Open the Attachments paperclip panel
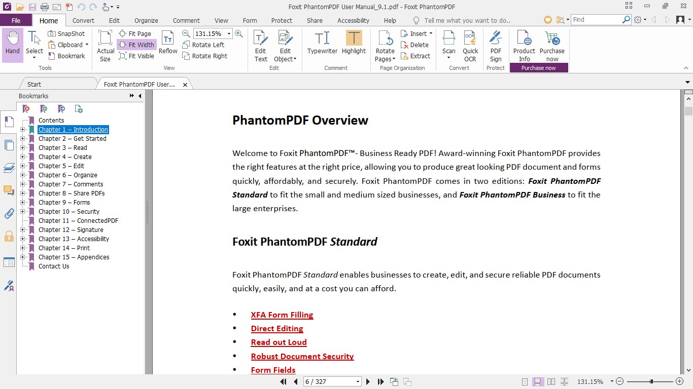693x389 pixels. [9, 213]
